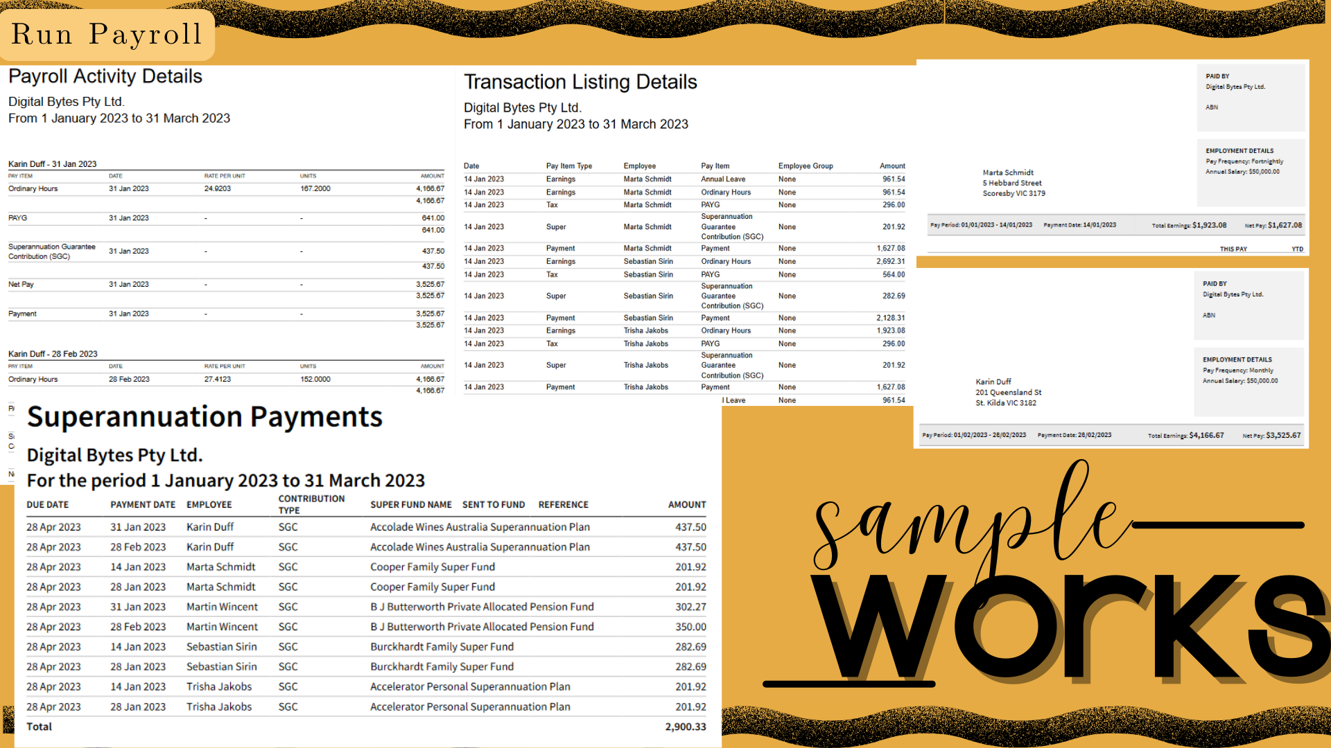Click the Run Payroll title badge
Image resolution: width=1331 pixels, height=748 pixels.
point(107,35)
